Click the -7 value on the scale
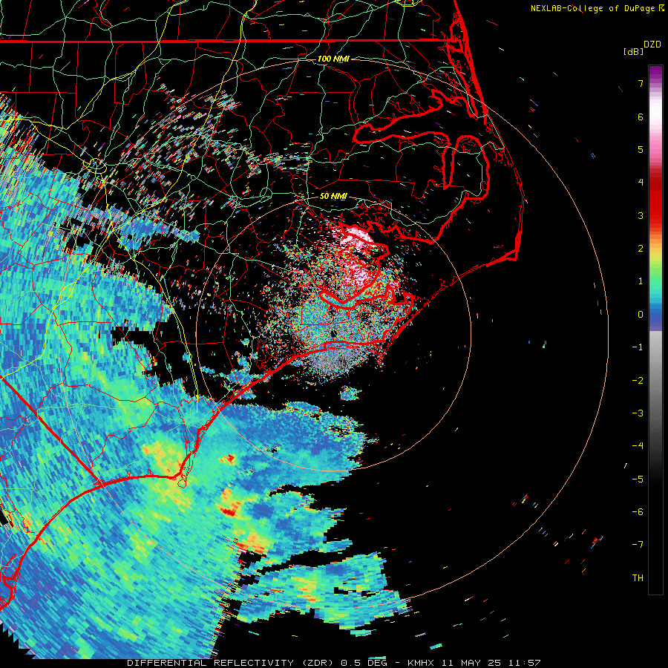The height and width of the screenshot is (668, 668). (638, 545)
